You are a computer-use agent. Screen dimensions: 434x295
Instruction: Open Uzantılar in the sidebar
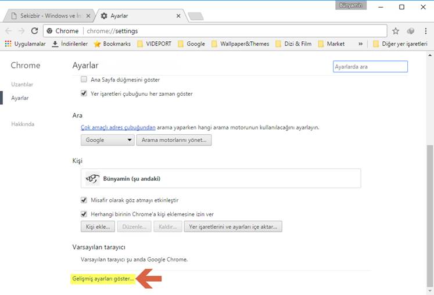22,84
